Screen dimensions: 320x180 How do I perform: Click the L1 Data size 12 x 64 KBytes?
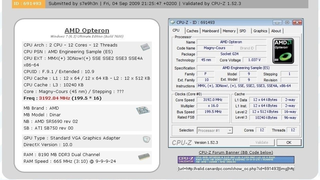click(265, 100)
